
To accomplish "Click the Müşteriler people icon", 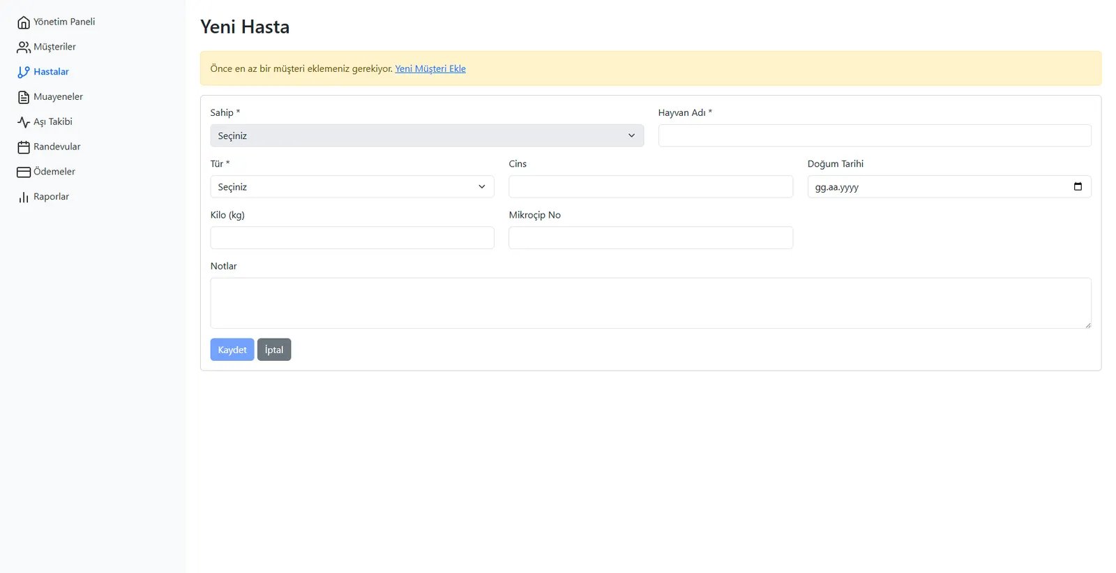I will 24,47.
